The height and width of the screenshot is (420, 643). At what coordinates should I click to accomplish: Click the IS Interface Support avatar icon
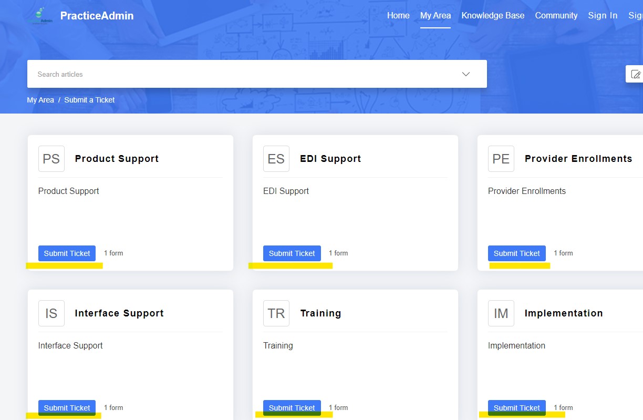click(51, 313)
